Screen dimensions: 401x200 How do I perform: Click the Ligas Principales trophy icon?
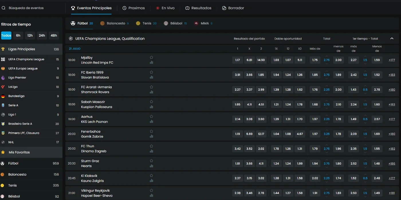[3, 49]
